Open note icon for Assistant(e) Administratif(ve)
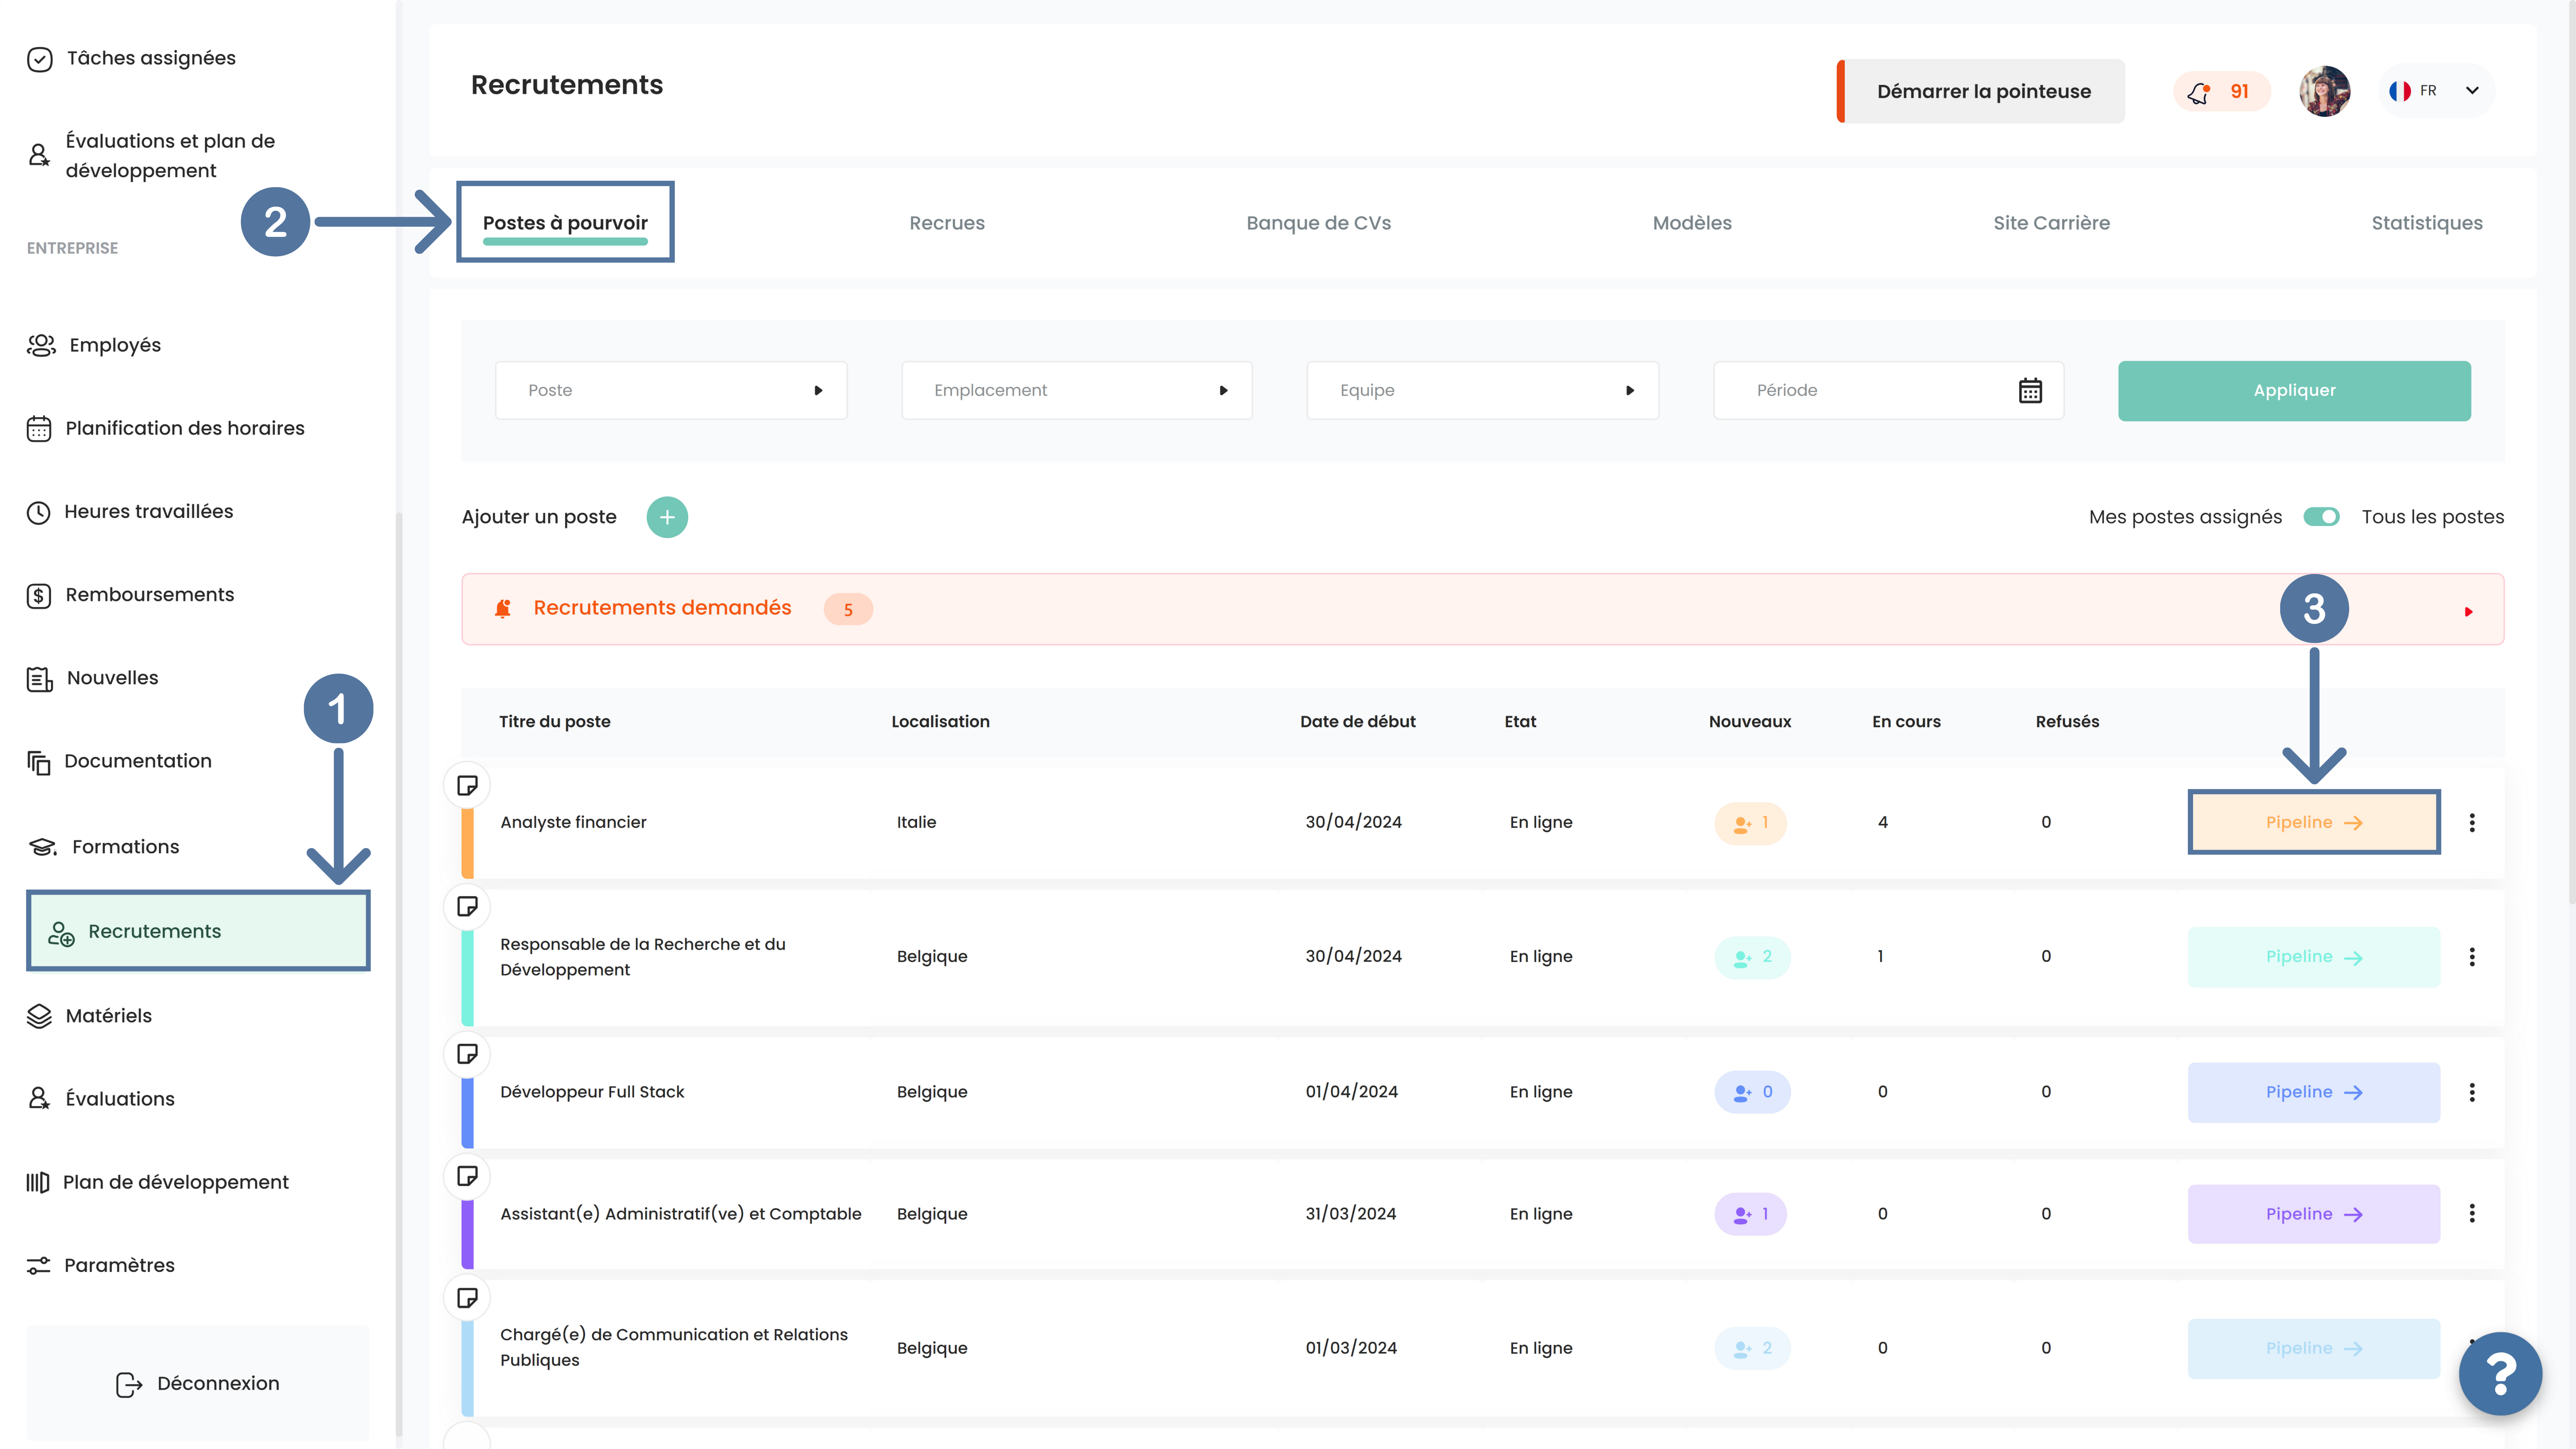This screenshot has height=1449, width=2576. [x=467, y=1176]
